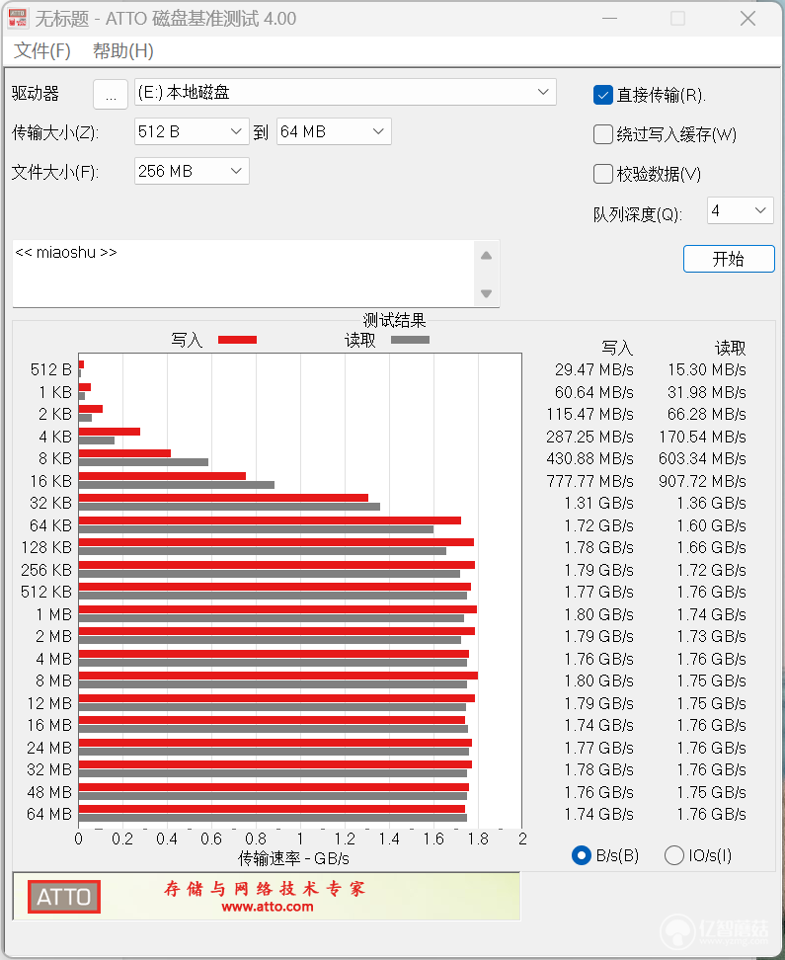
Task: Enable the 绕过写入缓存(W) checkbox
Action: [x=603, y=134]
